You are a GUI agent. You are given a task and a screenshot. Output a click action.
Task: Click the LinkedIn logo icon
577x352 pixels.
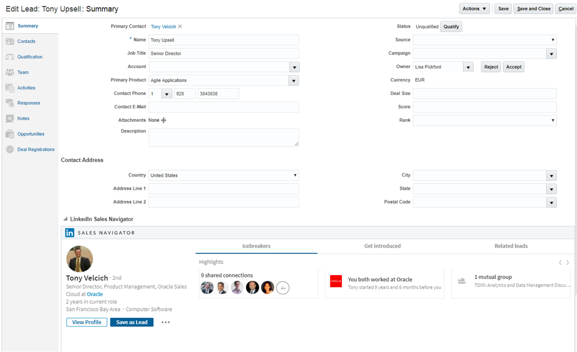pyautogui.click(x=69, y=233)
